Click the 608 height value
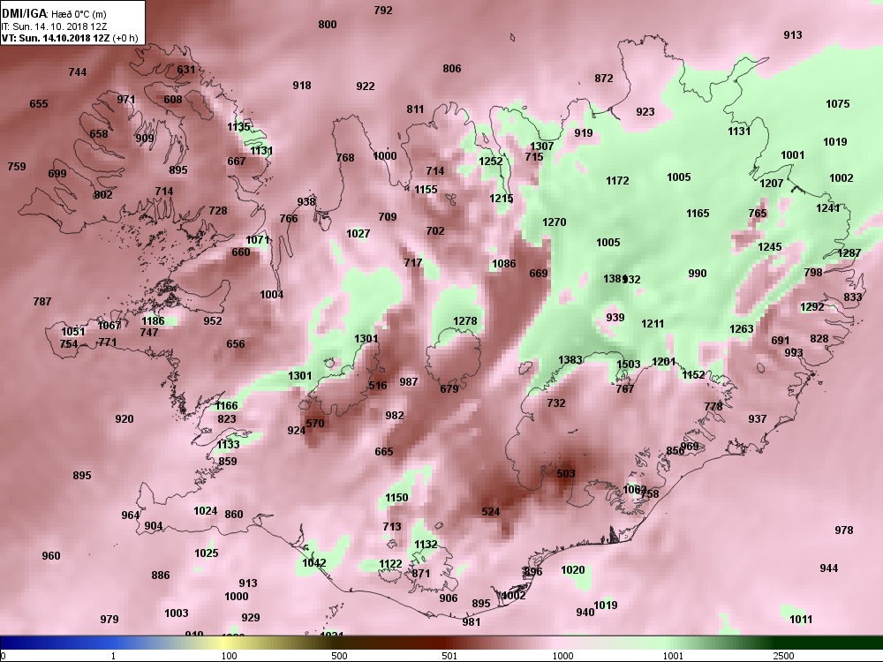The height and width of the screenshot is (662, 883). tap(173, 100)
